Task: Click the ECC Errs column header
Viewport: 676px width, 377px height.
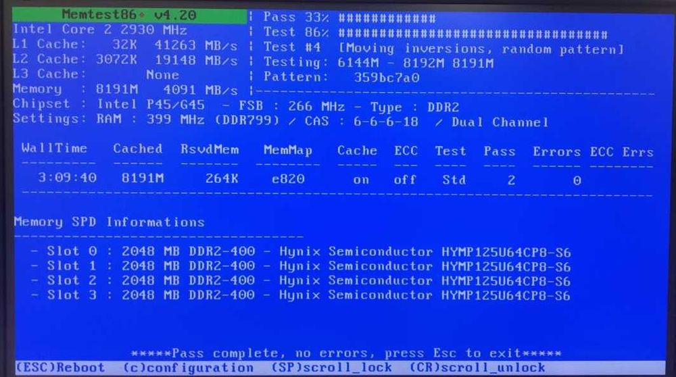Action: [622, 152]
